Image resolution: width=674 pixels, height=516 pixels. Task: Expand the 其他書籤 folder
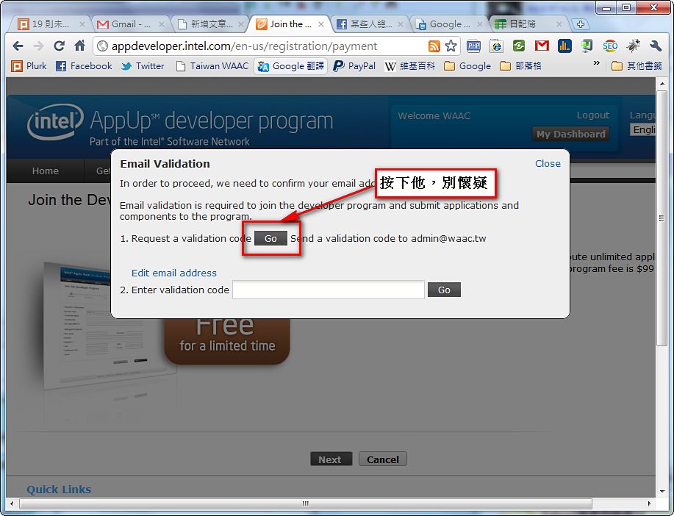tap(637, 66)
